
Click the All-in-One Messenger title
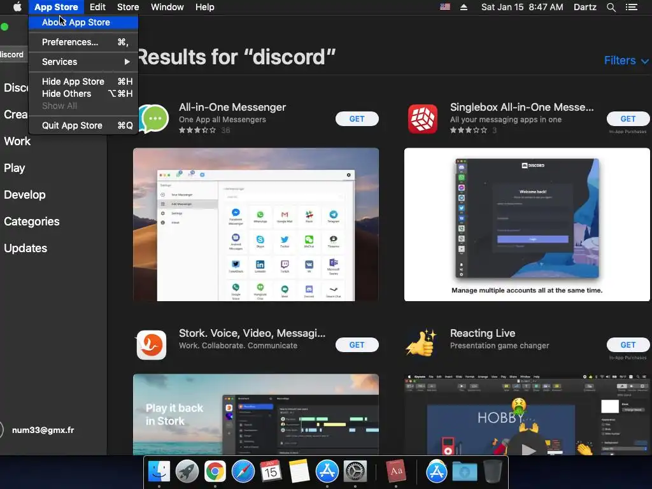click(x=232, y=107)
